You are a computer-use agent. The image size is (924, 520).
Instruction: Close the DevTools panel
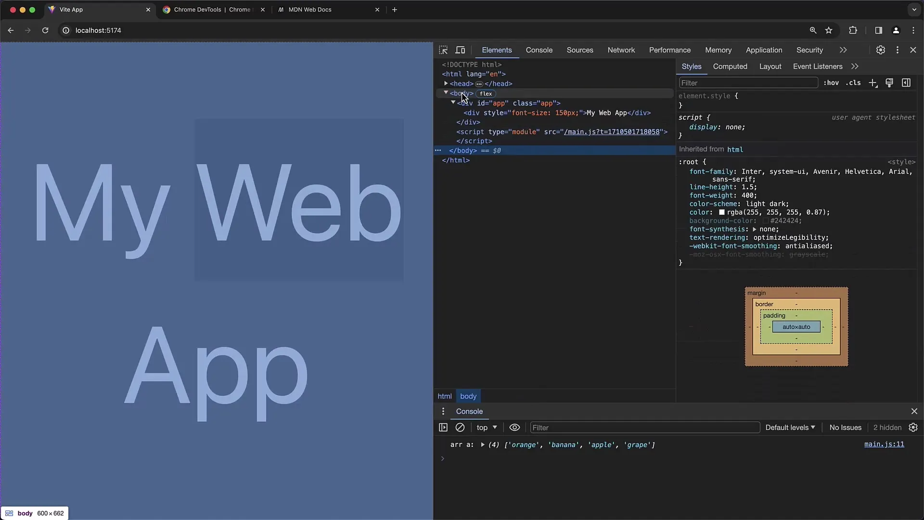(x=913, y=50)
